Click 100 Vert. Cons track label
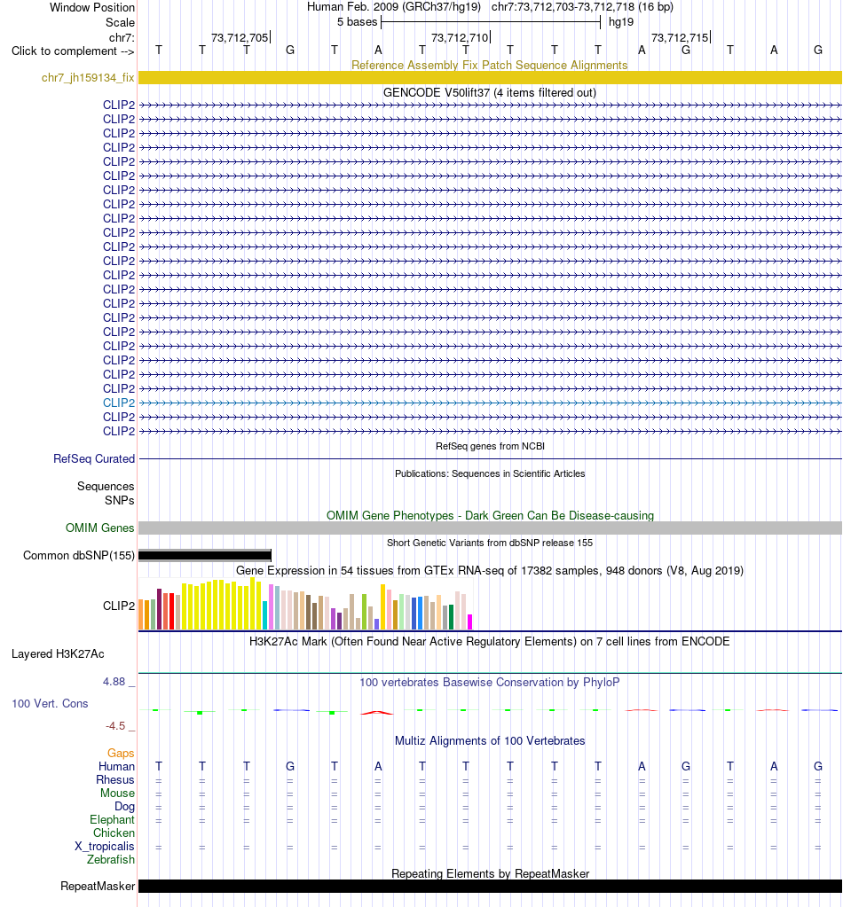 pos(50,703)
